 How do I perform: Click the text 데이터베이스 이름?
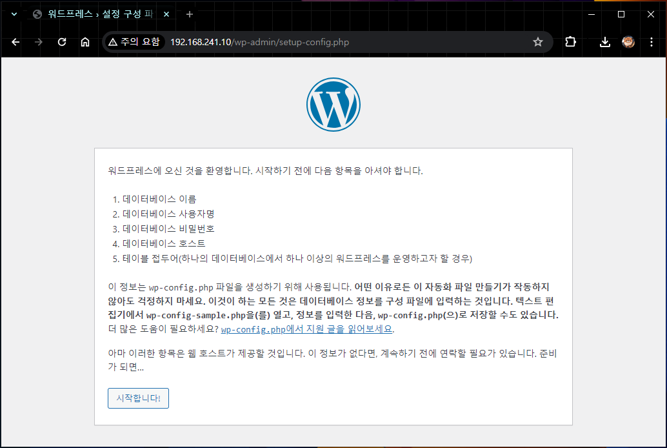[159, 199]
